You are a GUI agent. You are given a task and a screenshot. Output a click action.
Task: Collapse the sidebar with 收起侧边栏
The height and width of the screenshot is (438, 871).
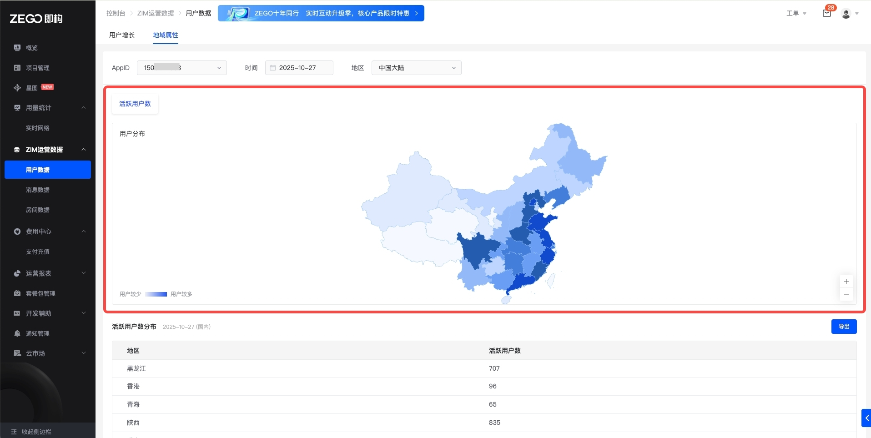(36, 432)
